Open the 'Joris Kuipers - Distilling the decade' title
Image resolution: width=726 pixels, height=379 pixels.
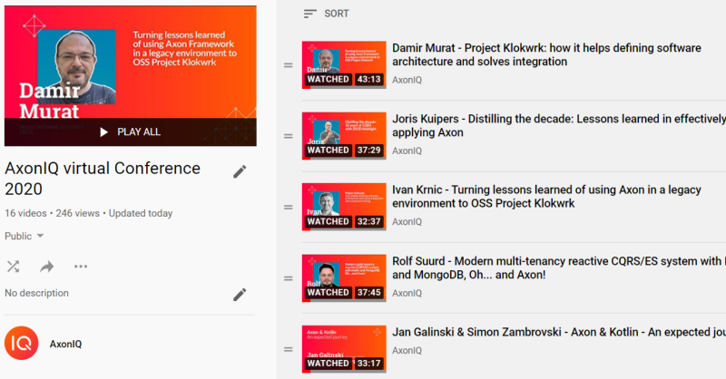[559, 125]
